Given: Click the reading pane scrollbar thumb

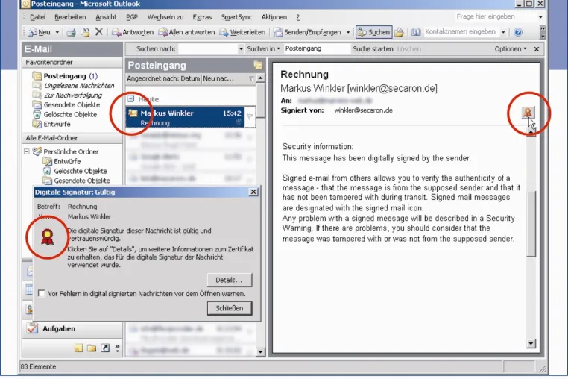Looking at the screenshot, I should (531, 224).
